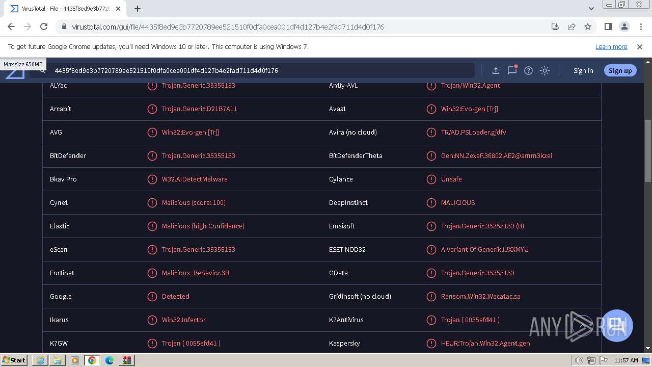Expand the tab search chevron
Screen dimensions: 652x367
pyautogui.click(x=591, y=8)
